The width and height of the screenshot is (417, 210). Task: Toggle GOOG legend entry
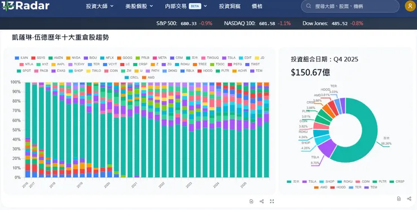pos(125,57)
